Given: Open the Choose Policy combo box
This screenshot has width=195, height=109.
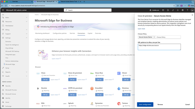Looking at the screenshot, I should pyautogui.click(x=159, y=37).
